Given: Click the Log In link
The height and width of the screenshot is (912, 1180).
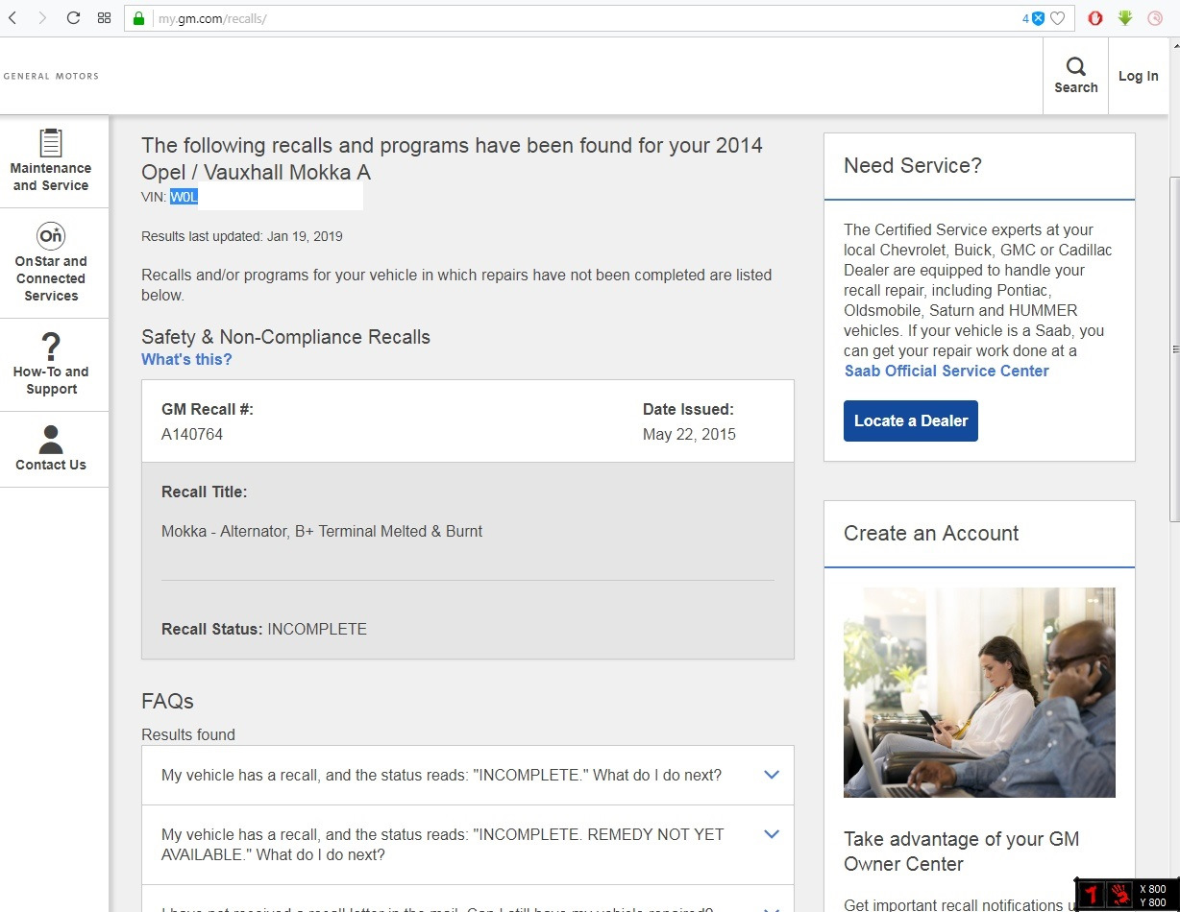Looking at the screenshot, I should click(1138, 76).
